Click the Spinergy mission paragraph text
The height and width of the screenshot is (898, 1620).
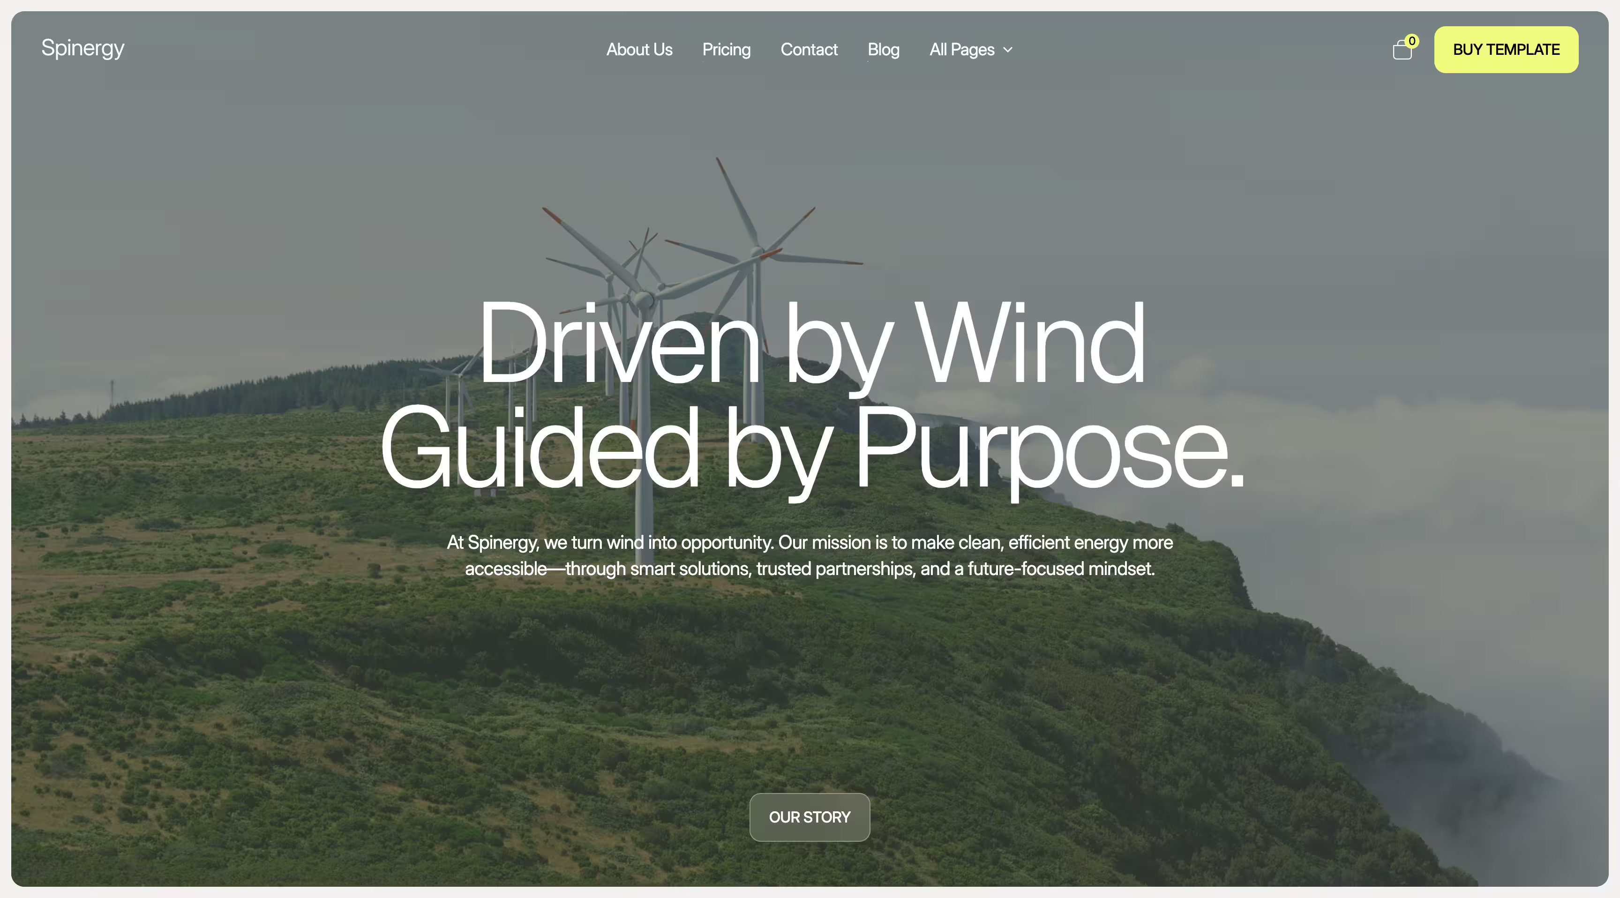click(810, 555)
